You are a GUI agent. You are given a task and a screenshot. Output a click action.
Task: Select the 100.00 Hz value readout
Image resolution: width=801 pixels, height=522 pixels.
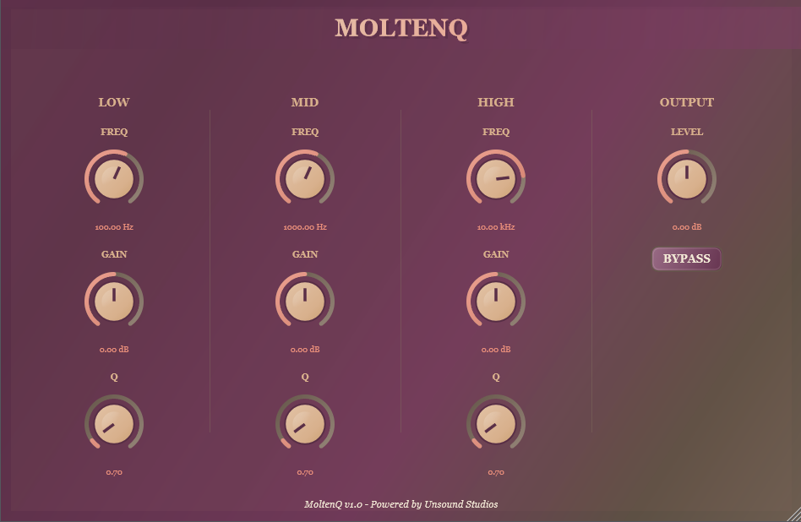pyautogui.click(x=114, y=226)
